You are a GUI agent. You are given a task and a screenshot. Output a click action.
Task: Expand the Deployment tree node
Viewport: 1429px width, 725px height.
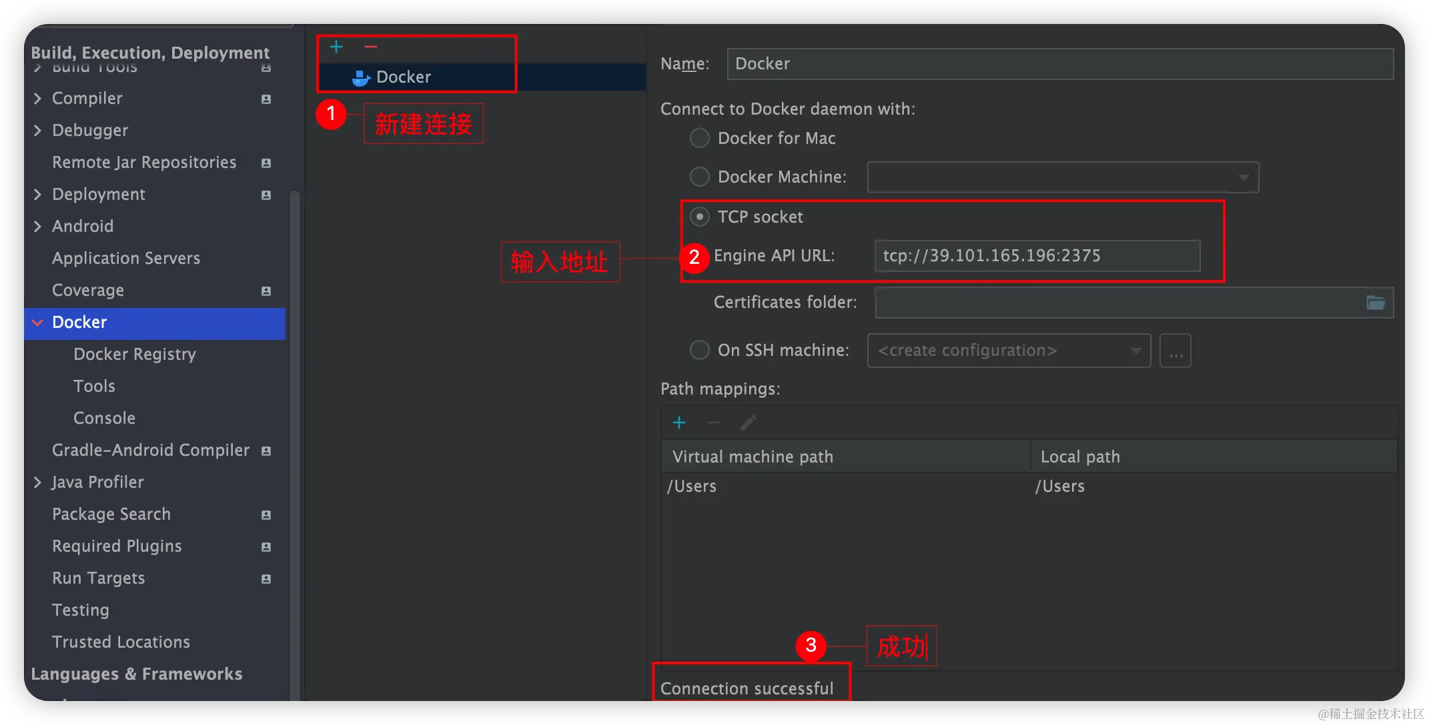click(x=37, y=195)
